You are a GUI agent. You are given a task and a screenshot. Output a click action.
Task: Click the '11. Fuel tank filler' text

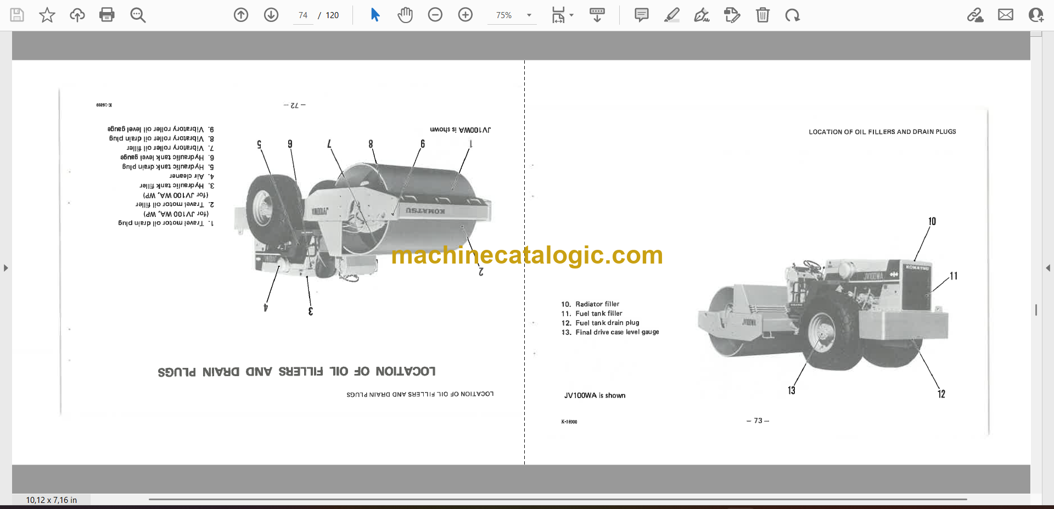592,313
